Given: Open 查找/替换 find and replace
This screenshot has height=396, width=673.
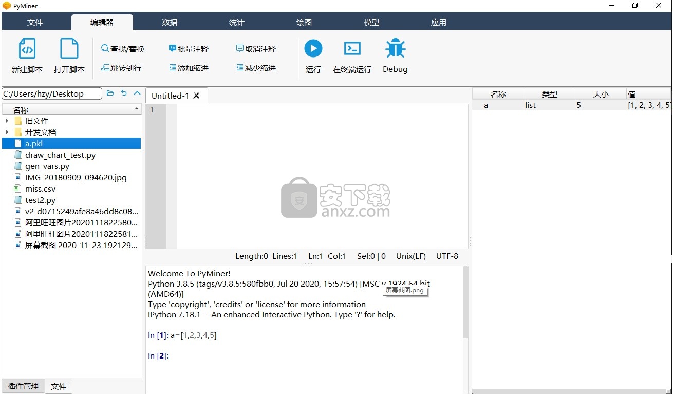Looking at the screenshot, I should click(x=123, y=49).
